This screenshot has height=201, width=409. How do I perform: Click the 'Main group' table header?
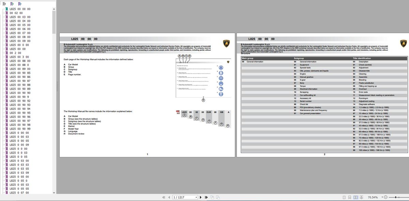[248, 59]
